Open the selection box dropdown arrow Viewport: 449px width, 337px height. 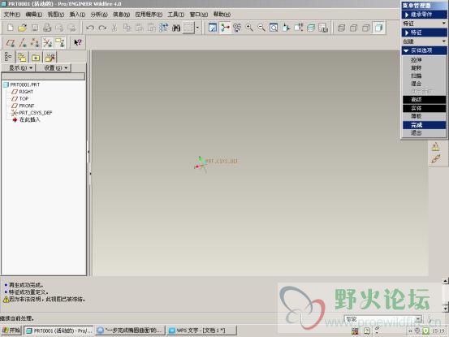tap(197, 28)
